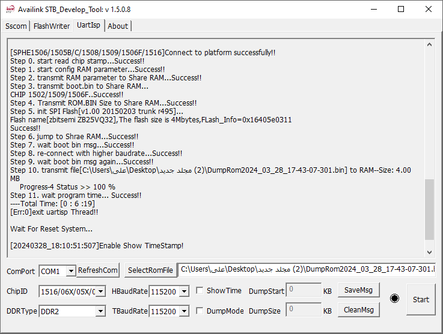Click 'Step 4. Transmit ROM.BIN Size' log line
The image size is (443, 334).
(103, 103)
